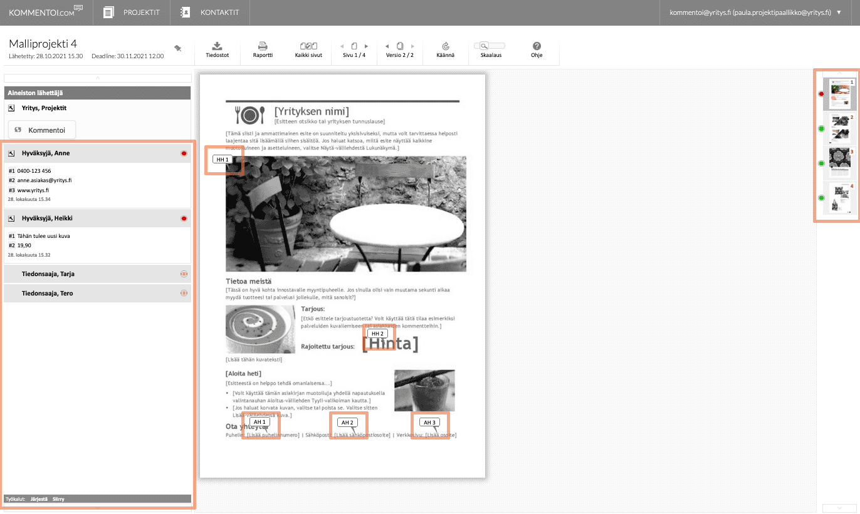Click the pin icon beside Malliprojekti 4
The height and width of the screenshot is (514, 860).
(178, 48)
